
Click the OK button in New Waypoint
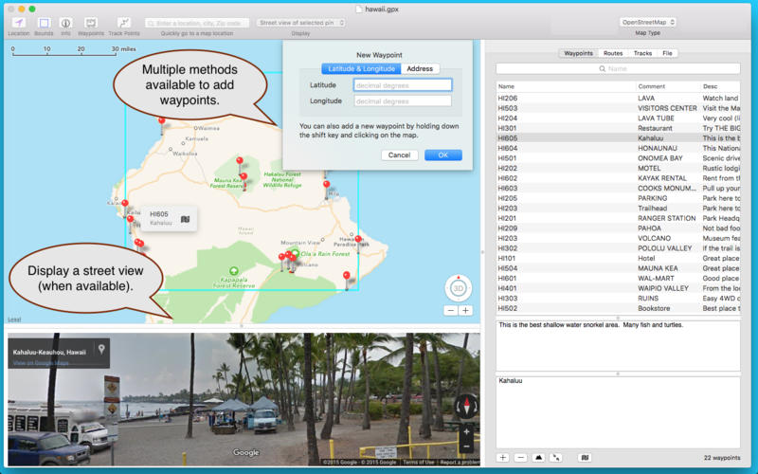click(442, 155)
